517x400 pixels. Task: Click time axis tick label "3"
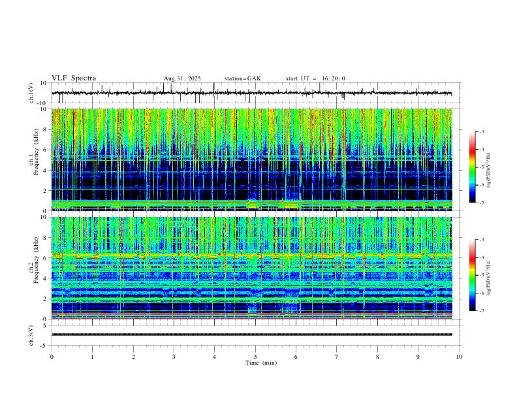174,357
